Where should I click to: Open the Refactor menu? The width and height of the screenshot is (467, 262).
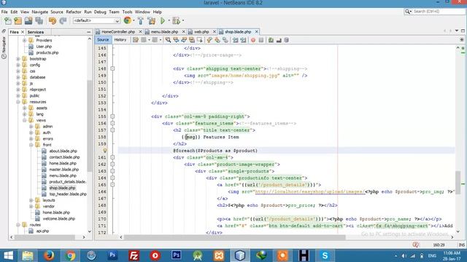[x=74, y=12]
